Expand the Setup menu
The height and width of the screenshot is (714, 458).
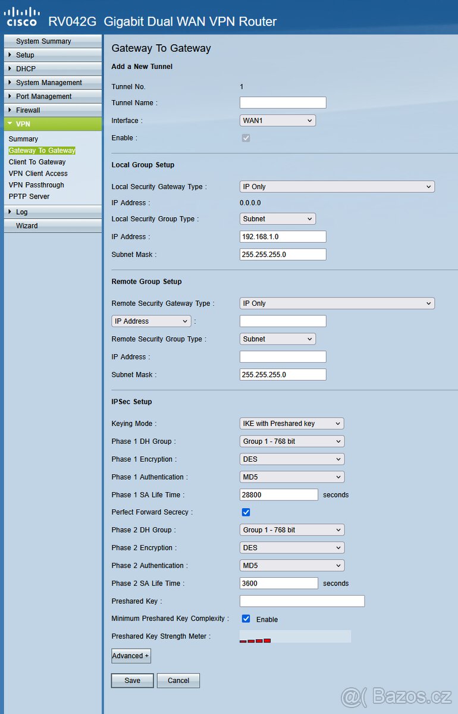point(53,55)
